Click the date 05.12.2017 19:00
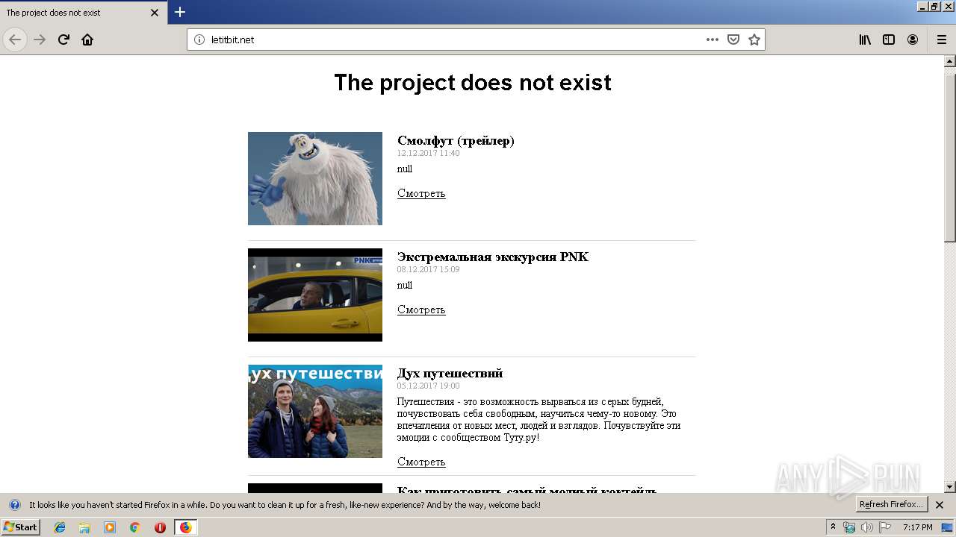The height and width of the screenshot is (537, 956). tap(428, 386)
